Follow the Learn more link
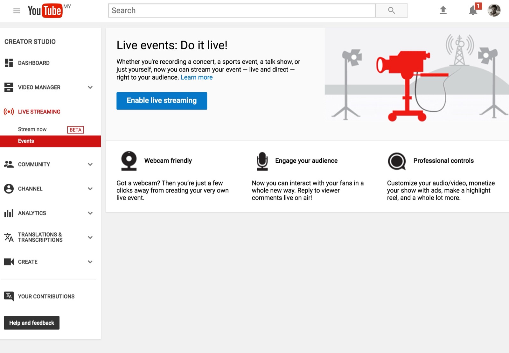Screen dimensions: 509x353 coord(197,77)
